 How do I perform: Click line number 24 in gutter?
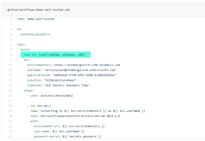10,136
